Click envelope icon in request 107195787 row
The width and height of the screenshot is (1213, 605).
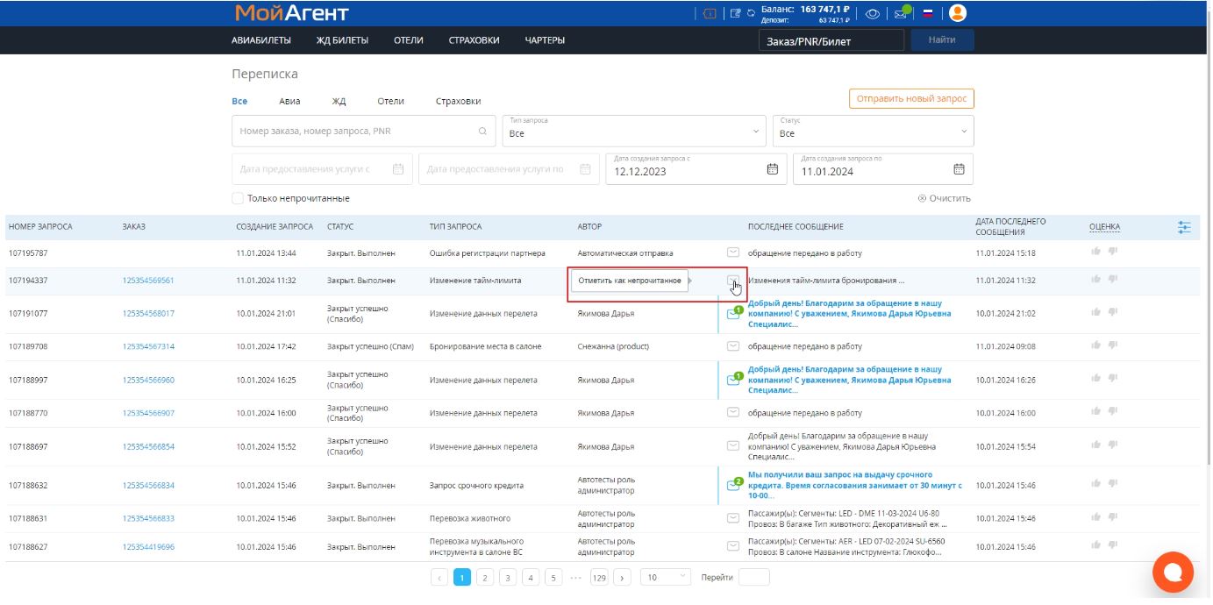[x=733, y=253]
